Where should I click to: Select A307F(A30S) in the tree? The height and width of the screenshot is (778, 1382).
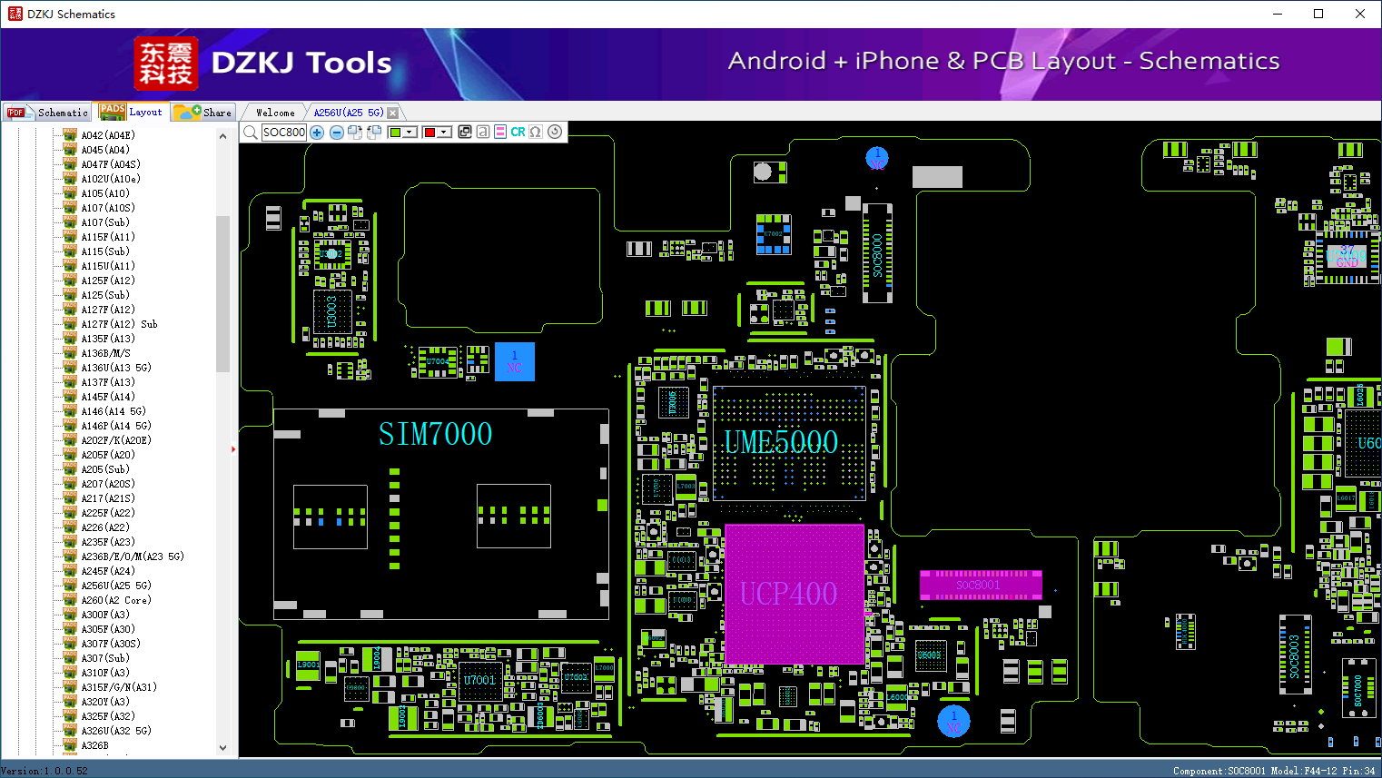pos(111,644)
